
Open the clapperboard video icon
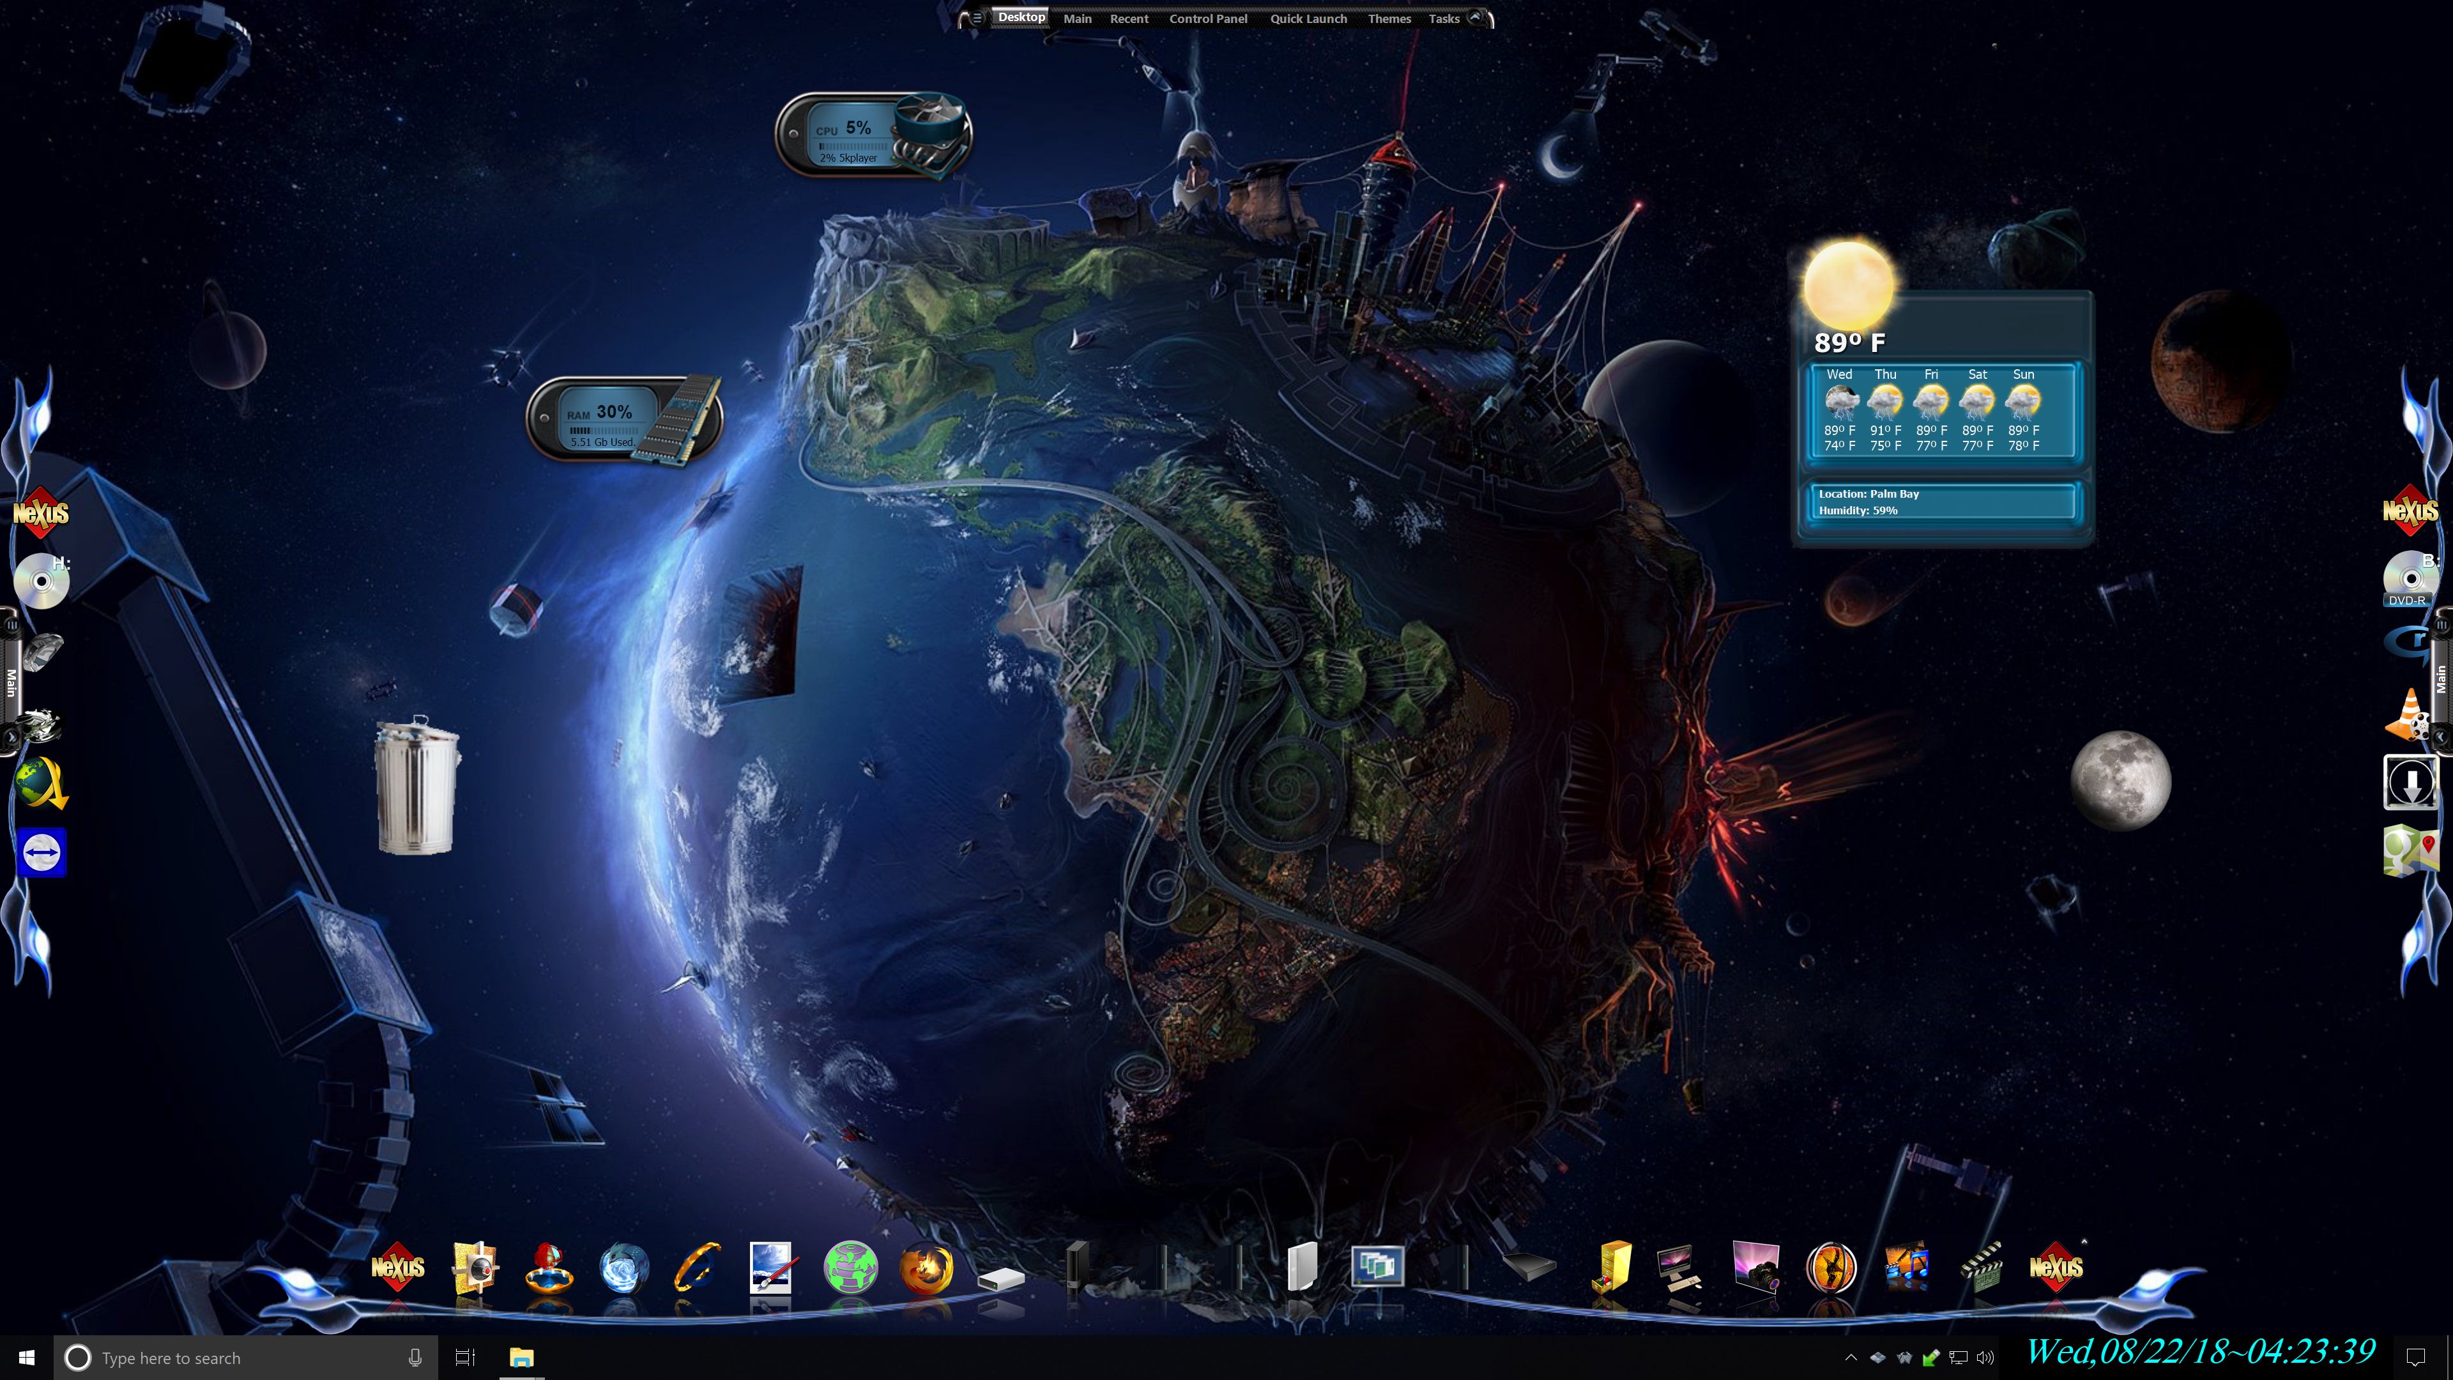tap(1982, 1268)
